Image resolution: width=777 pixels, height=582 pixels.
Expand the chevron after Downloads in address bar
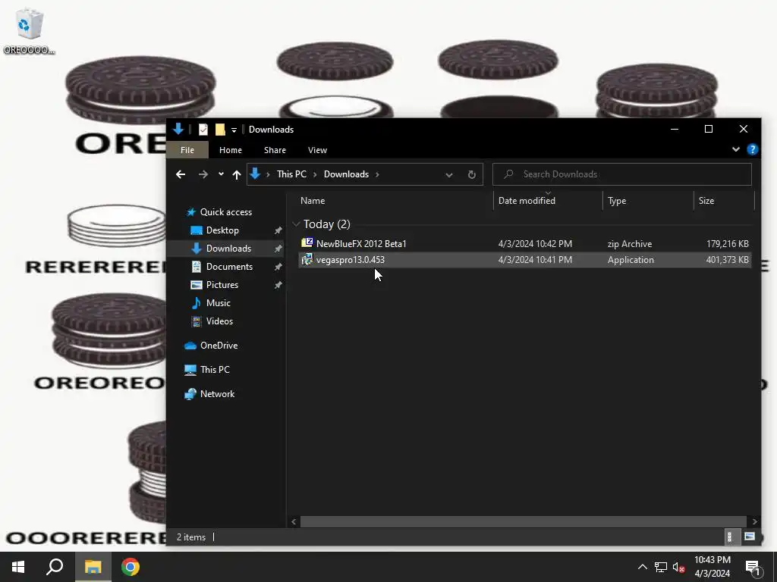[x=377, y=174]
